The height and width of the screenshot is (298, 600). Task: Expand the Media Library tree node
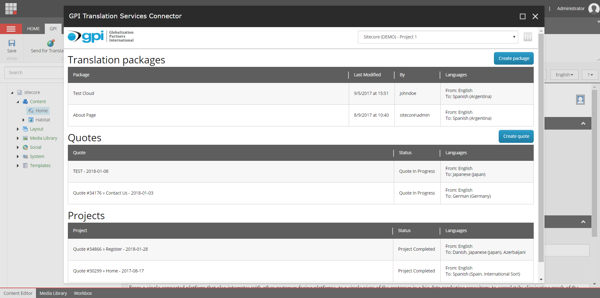pyautogui.click(x=18, y=138)
